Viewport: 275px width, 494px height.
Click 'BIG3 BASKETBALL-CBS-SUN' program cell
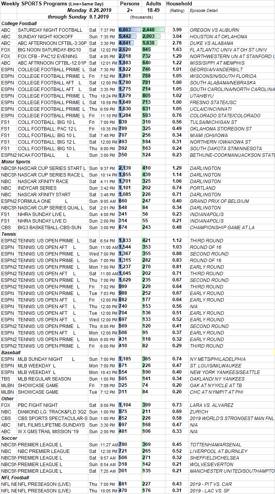click(x=50, y=227)
